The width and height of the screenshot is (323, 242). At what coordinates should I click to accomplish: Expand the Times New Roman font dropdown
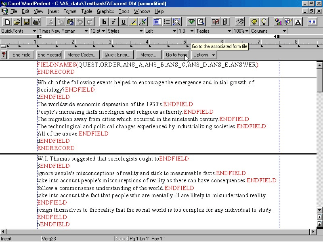[86, 31]
